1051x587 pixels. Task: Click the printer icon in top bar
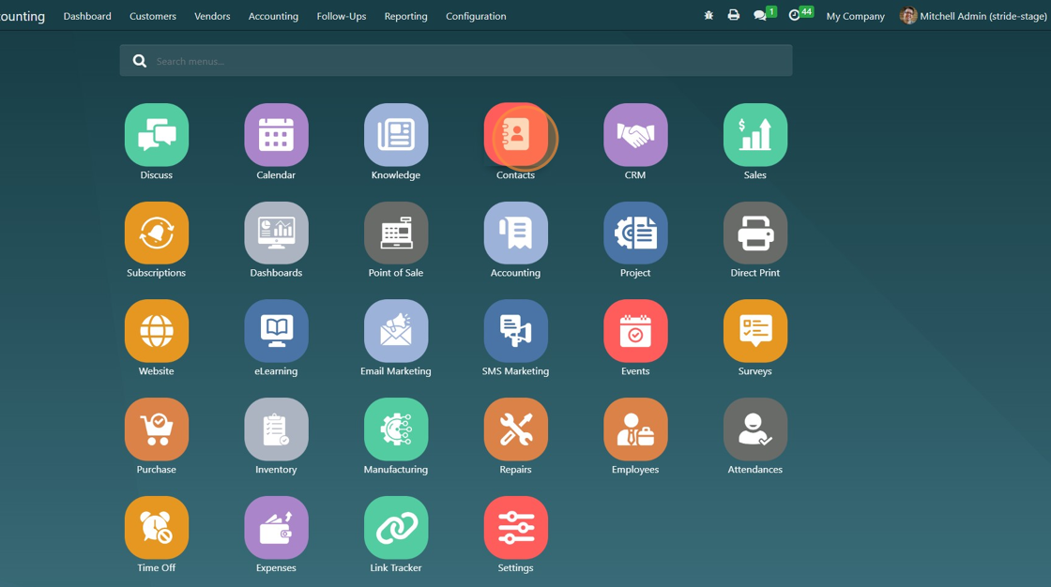point(733,15)
